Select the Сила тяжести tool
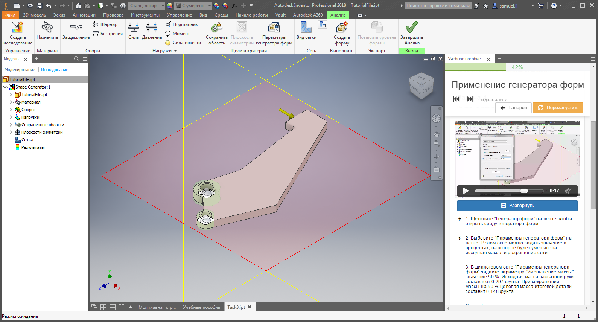Screen dimensions: 598x322 (x=183, y=43)
